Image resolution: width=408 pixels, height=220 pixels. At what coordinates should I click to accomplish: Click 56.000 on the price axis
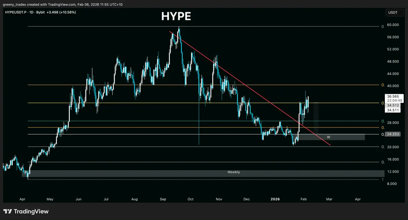[393, 37]
